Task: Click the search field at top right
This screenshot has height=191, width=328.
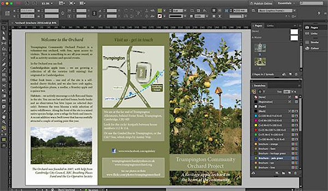Action: tap(311, 3)
